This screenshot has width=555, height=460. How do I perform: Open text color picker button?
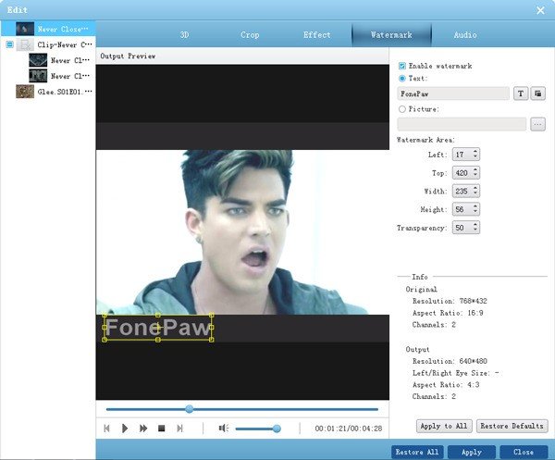(x=537, y=93)
